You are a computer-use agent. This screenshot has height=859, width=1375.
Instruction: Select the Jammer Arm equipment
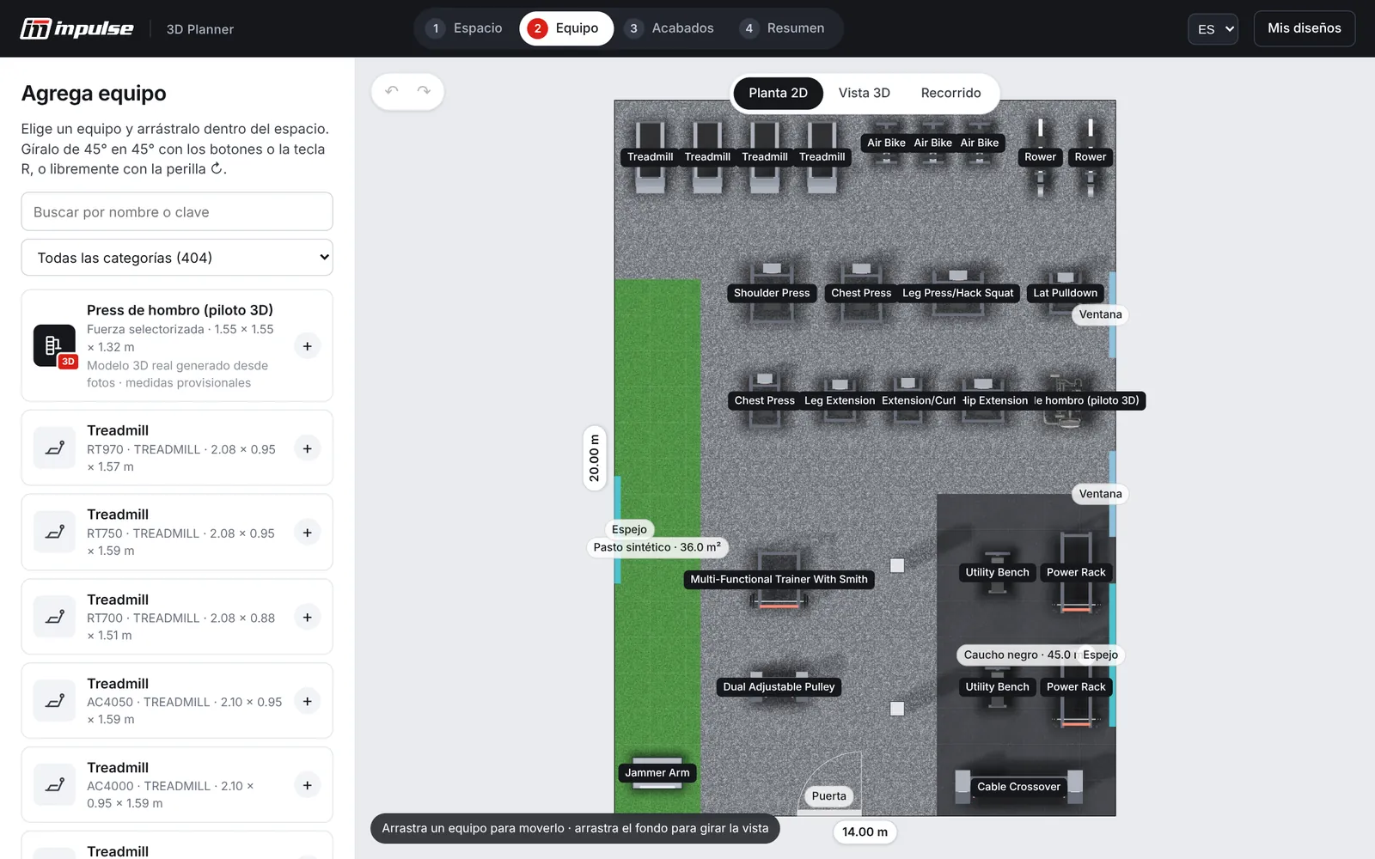click(657, 773)
